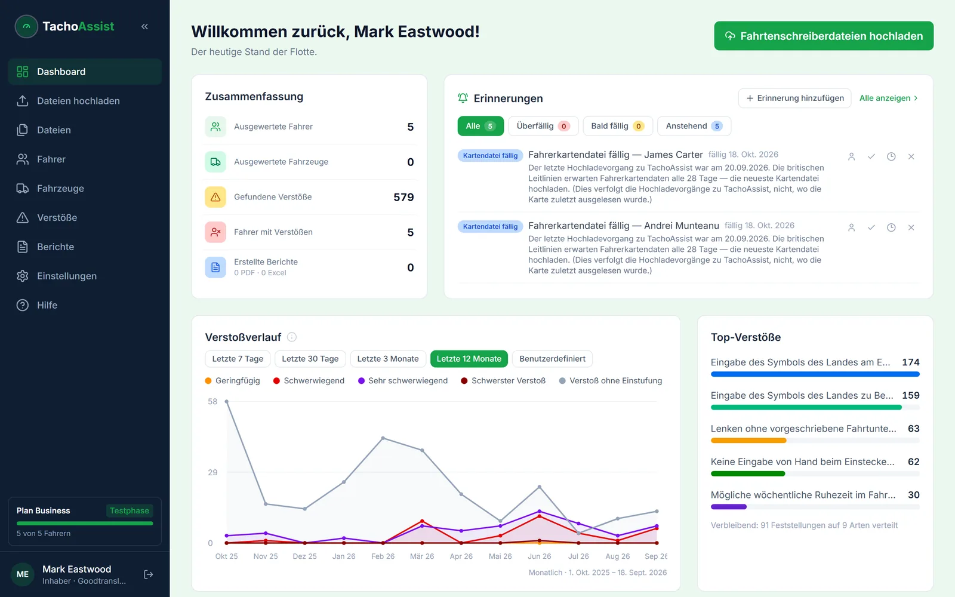Image resolution: width=955 pixels, height=597 pixels.
Task: Click Eingabe des Symbols des Landes zu Be... row
Action: point(815,401)
